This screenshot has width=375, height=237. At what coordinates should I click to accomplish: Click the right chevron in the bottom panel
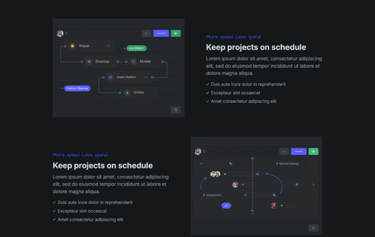(313, 185)
